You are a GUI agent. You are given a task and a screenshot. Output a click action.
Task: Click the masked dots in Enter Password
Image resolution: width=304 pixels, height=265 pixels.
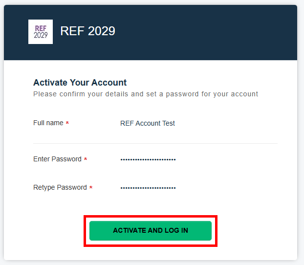(x=148, y=159)
